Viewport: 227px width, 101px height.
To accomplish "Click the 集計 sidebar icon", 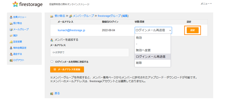I will 11,36.
